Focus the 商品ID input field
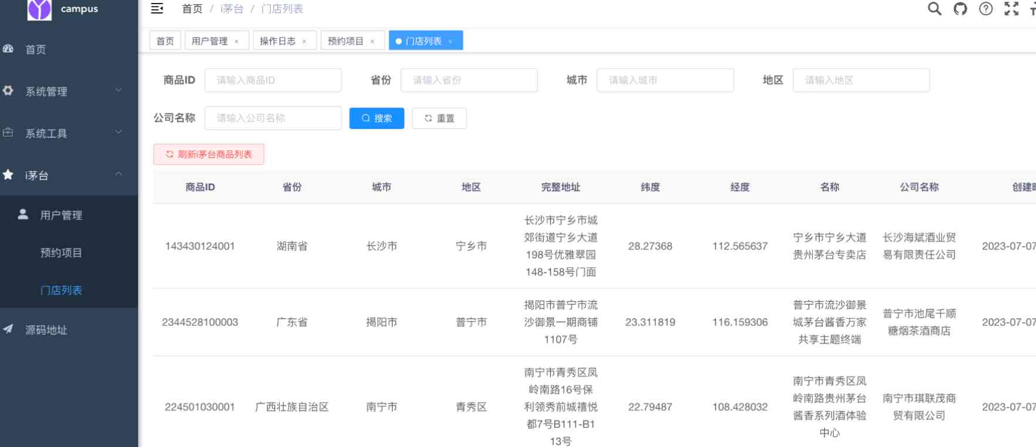The width and height of the screenshot is (1036, 447). (273, 80)
